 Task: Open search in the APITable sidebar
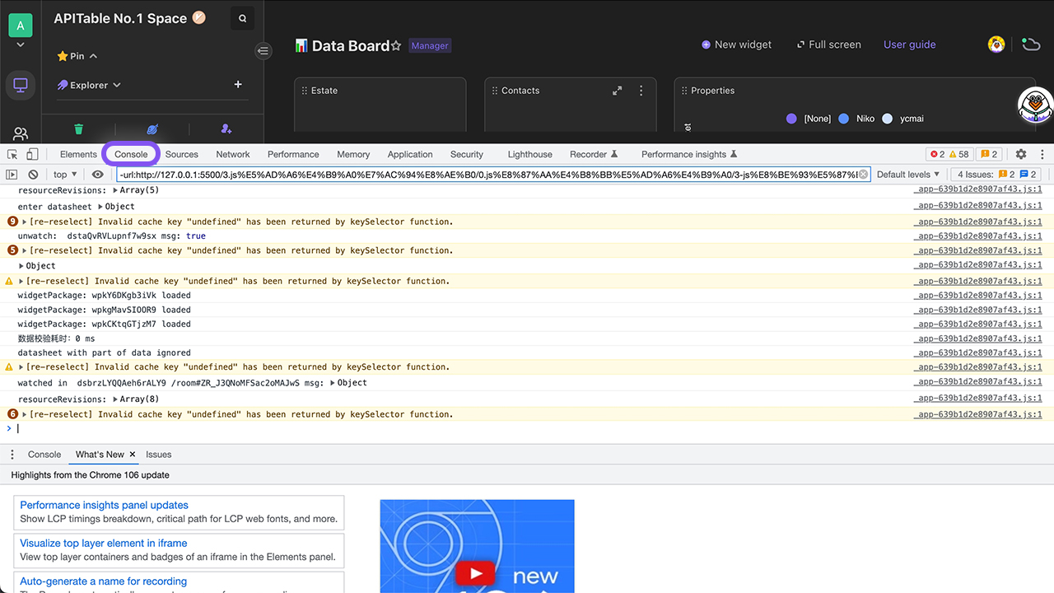pos(242,18)
